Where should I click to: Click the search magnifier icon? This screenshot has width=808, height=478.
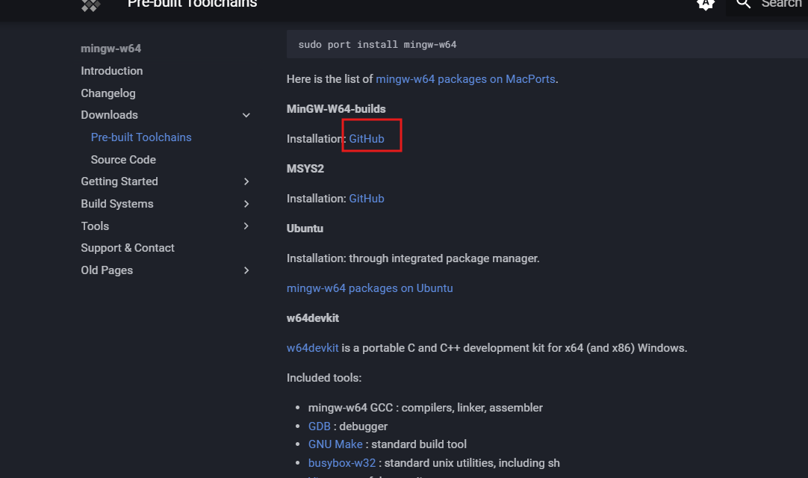[743, 4]
